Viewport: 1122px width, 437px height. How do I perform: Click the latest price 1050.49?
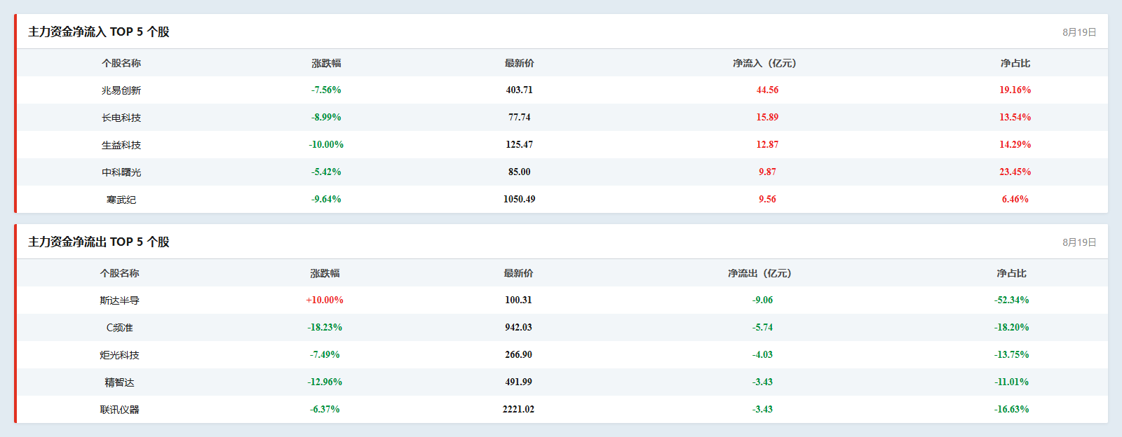coord(520,200)
